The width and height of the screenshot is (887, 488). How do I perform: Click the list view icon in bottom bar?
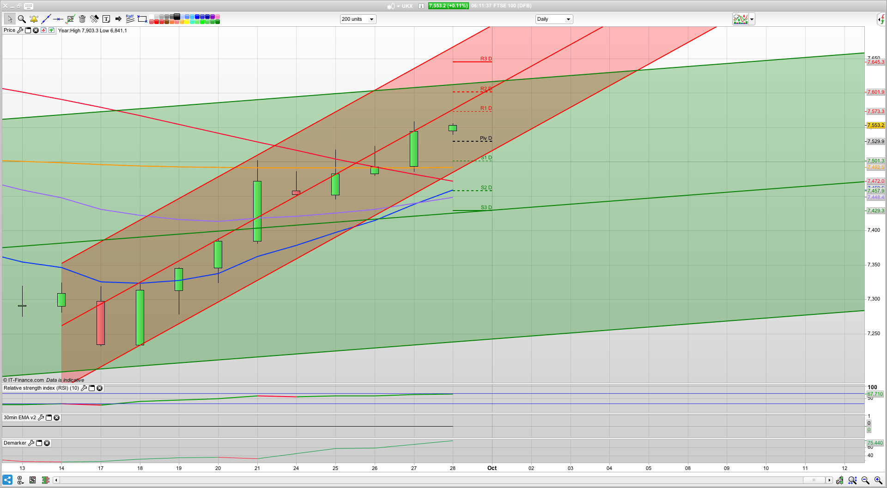(x=32, y=480)
